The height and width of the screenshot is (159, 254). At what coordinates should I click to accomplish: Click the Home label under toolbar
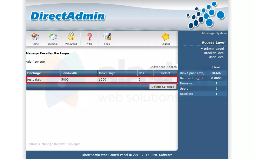pos(35,44)
